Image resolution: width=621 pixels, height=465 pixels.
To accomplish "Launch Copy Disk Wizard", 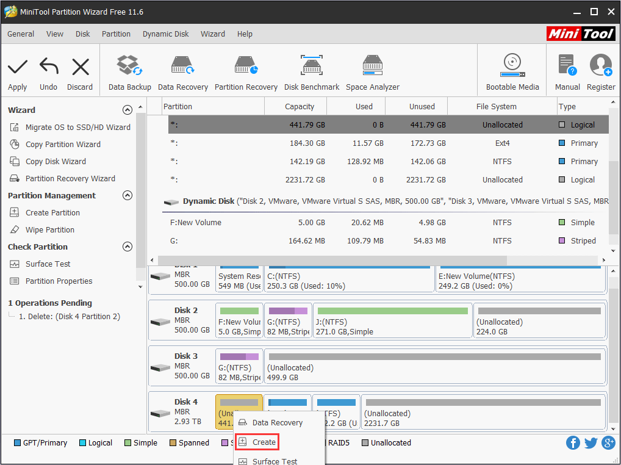I will (x=48, y=161).
